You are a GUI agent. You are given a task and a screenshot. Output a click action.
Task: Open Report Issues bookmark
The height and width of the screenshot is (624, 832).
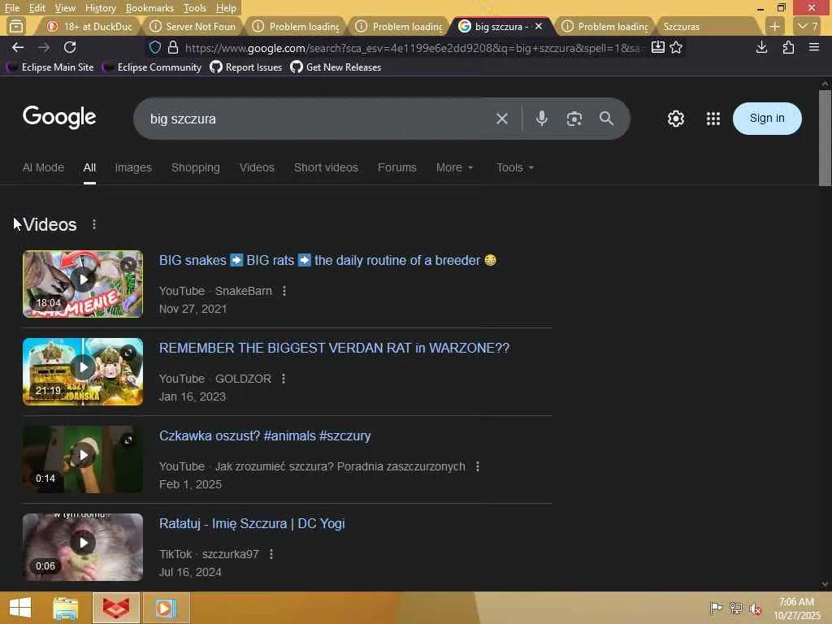coord(245,67)
